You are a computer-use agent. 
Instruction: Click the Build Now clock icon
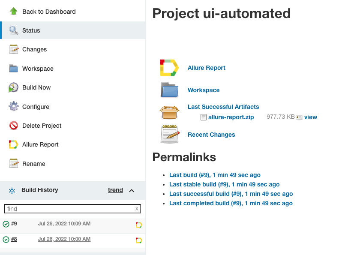pyautogui.click(x=13, y=87)
